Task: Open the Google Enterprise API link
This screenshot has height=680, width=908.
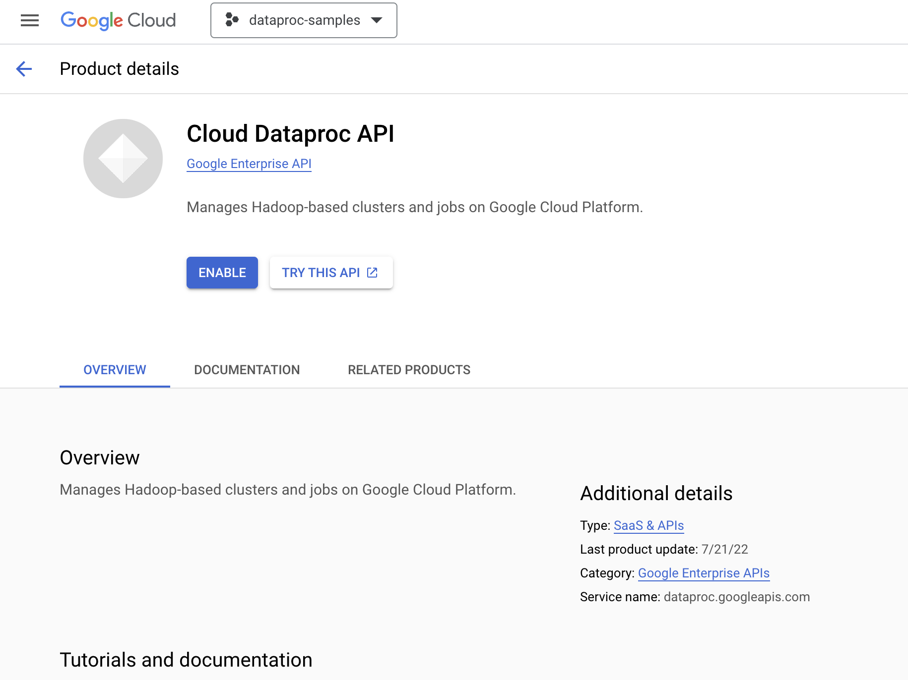Action: tap(249, 164)
